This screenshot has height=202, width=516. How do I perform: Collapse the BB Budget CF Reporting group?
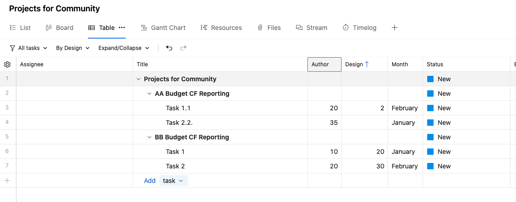pos(149,137)
